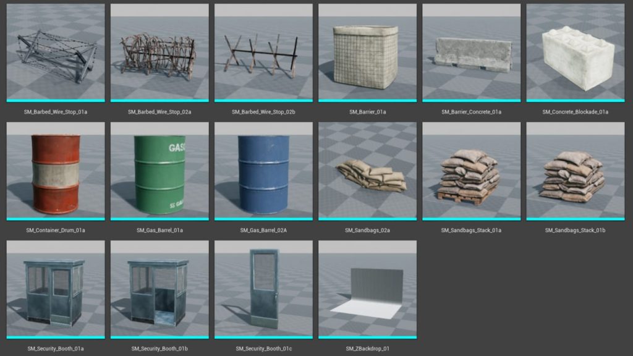Click the SM_Gas_Barrel_02A name label
The image size is (633, 356).
[263, 231]
